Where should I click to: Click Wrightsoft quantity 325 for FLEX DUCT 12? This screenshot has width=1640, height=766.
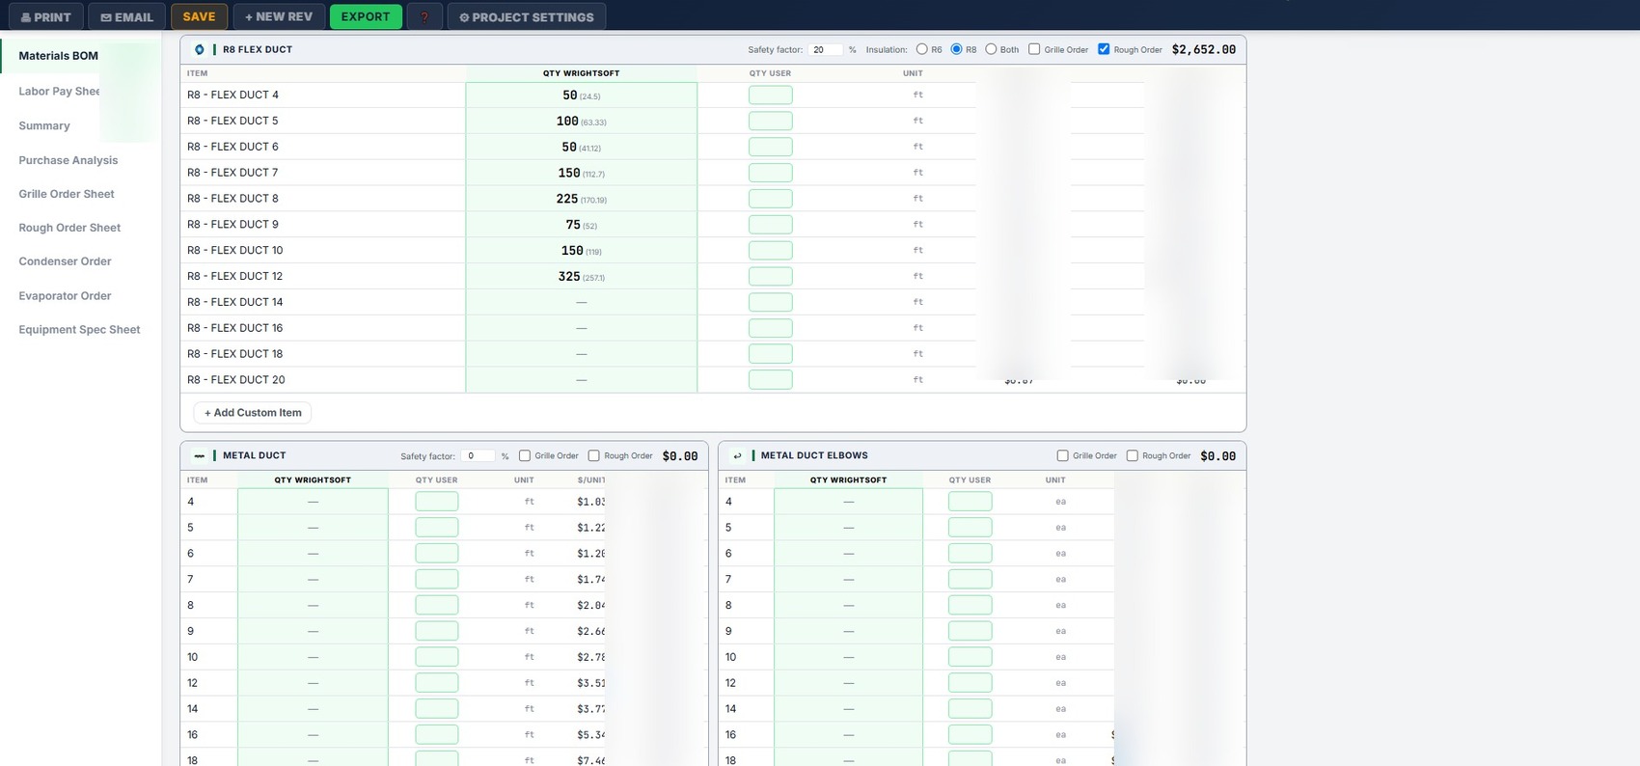tap(569, 276)
